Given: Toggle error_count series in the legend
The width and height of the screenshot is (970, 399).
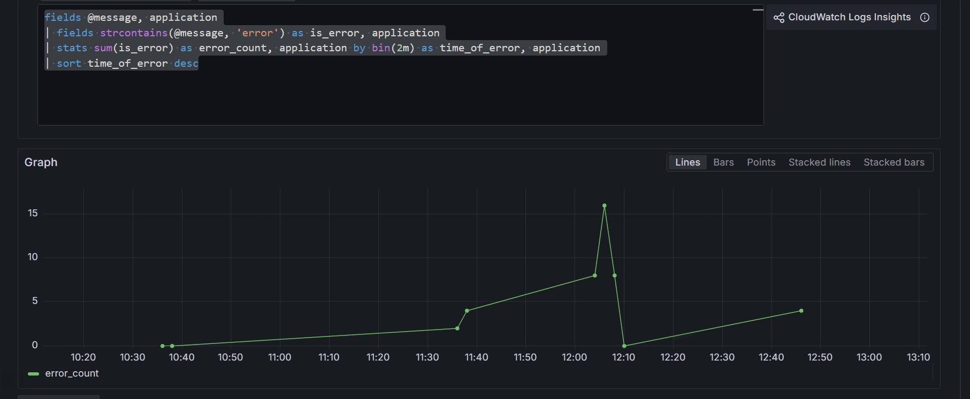Looking at the screenshot, I should pyautogui.click(x=72, y=373).
